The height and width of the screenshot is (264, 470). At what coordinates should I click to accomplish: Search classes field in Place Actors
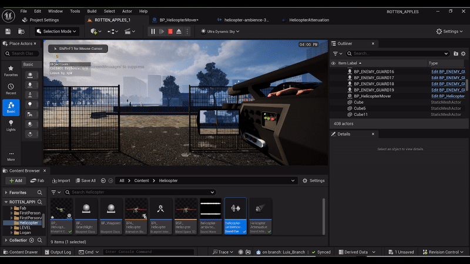pos(22,53)
